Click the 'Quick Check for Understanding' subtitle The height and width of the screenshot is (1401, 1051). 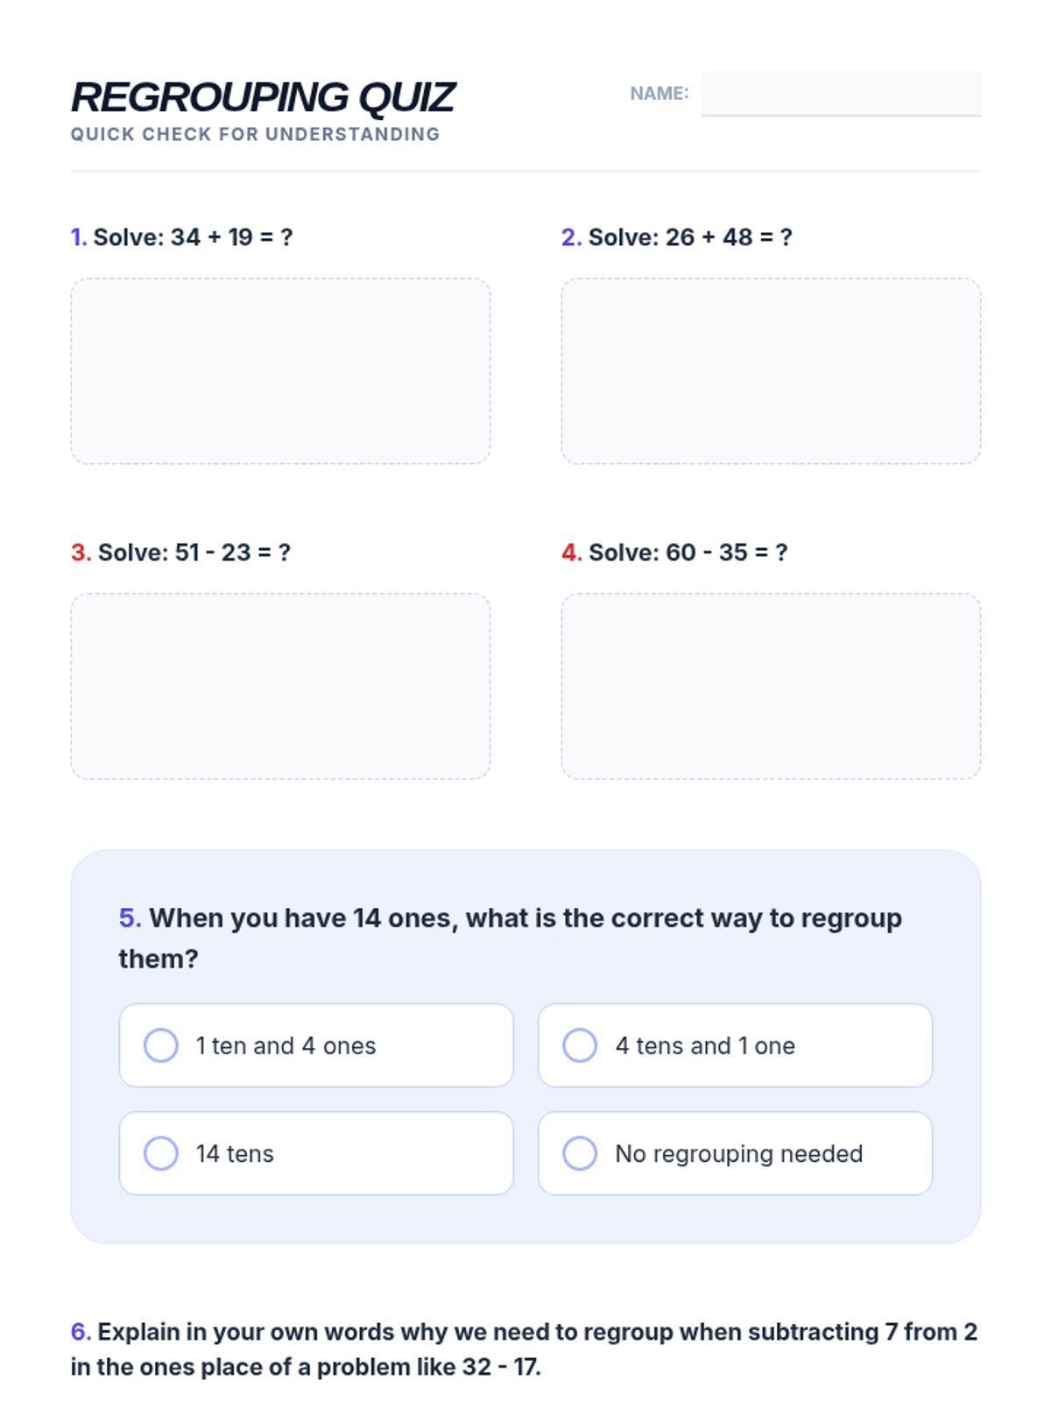pyautogui.click(x=255, y=134)
